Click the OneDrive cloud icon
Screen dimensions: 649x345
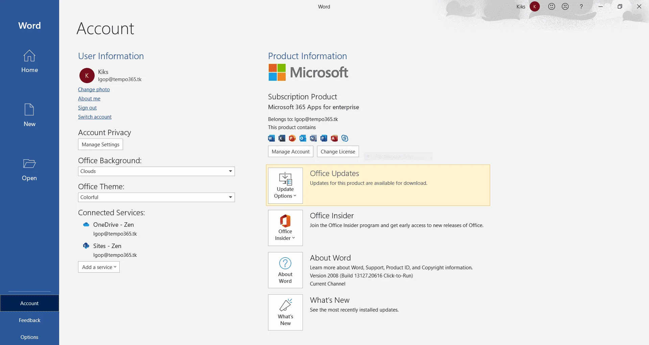[86, 225]
